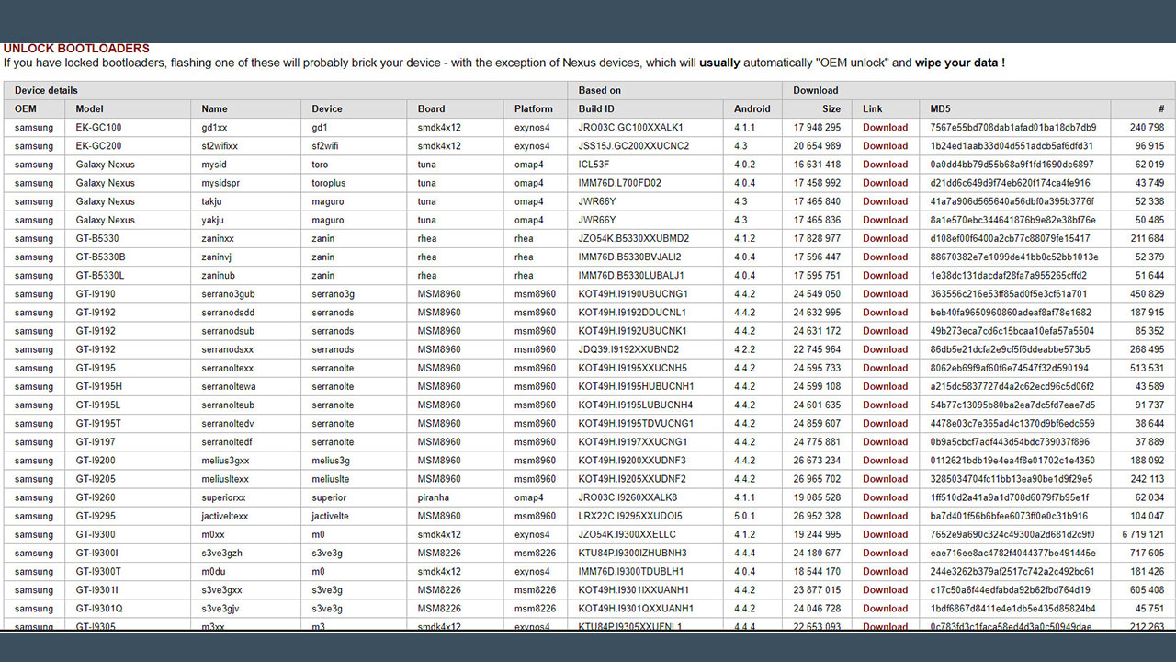Select size value 16 631 418
Image resolution: width=1176 pixels, height=662 pixels.
point(817,165)
